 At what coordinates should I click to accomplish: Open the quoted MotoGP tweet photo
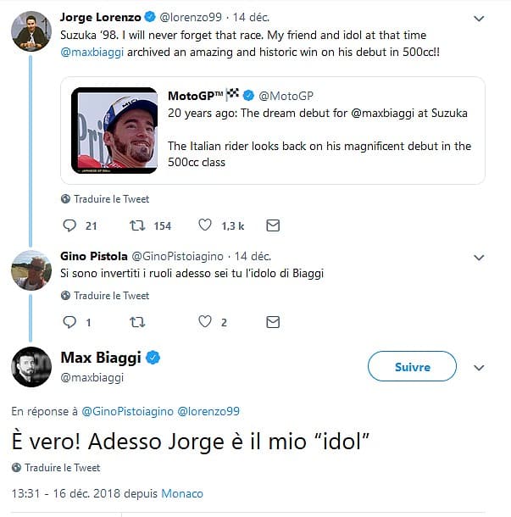click(116, 130)
